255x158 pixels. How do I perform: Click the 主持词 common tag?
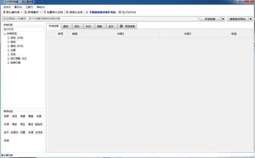[39, 133]
